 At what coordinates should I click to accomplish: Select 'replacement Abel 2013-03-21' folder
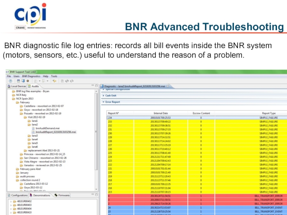point(42,150)
